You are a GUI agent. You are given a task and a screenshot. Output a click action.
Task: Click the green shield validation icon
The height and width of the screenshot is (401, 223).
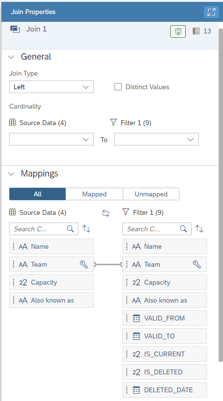pyautogui.click(x=178, y=32)
